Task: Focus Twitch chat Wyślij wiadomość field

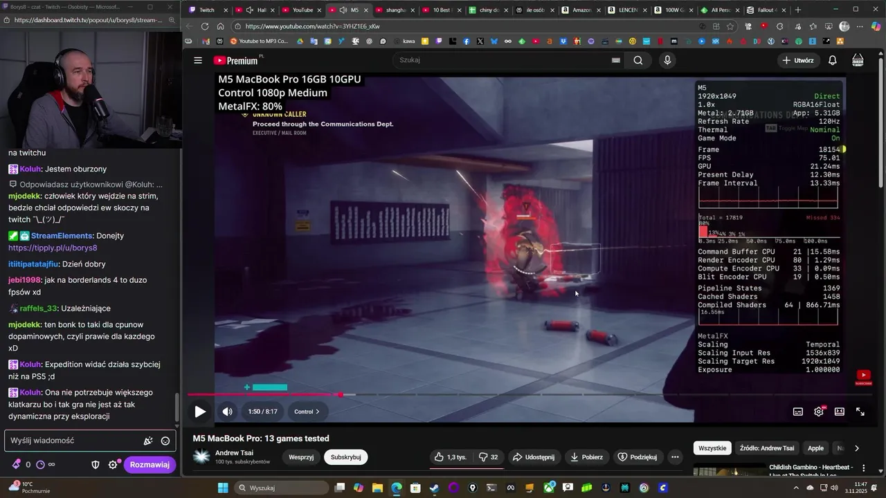Action: pyautogui.click(x=89, y=441)
